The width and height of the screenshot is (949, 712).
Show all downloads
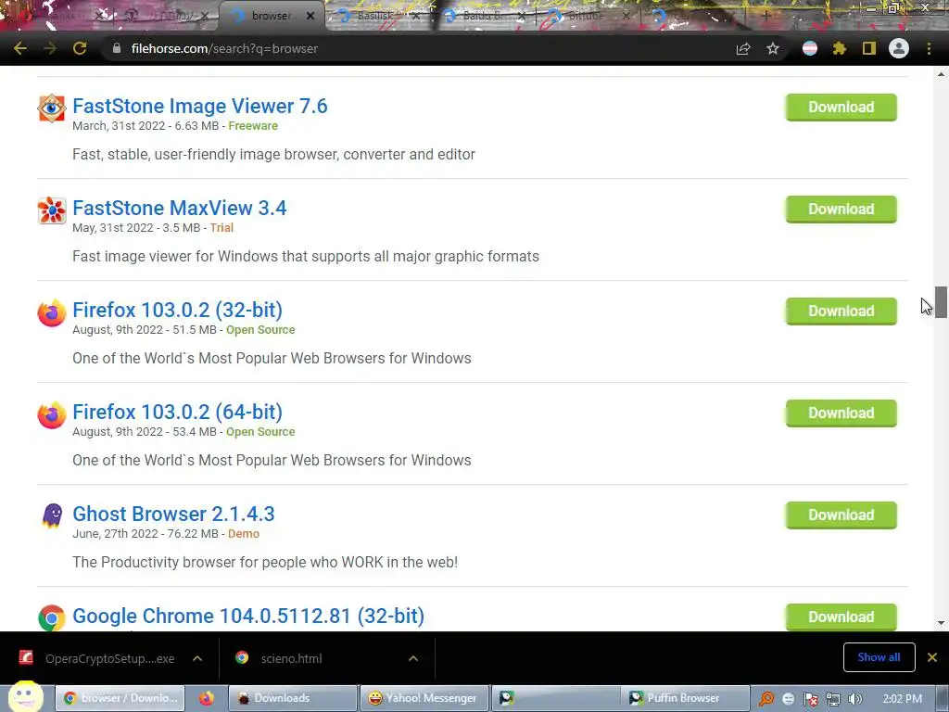click(x=879, y=657)
